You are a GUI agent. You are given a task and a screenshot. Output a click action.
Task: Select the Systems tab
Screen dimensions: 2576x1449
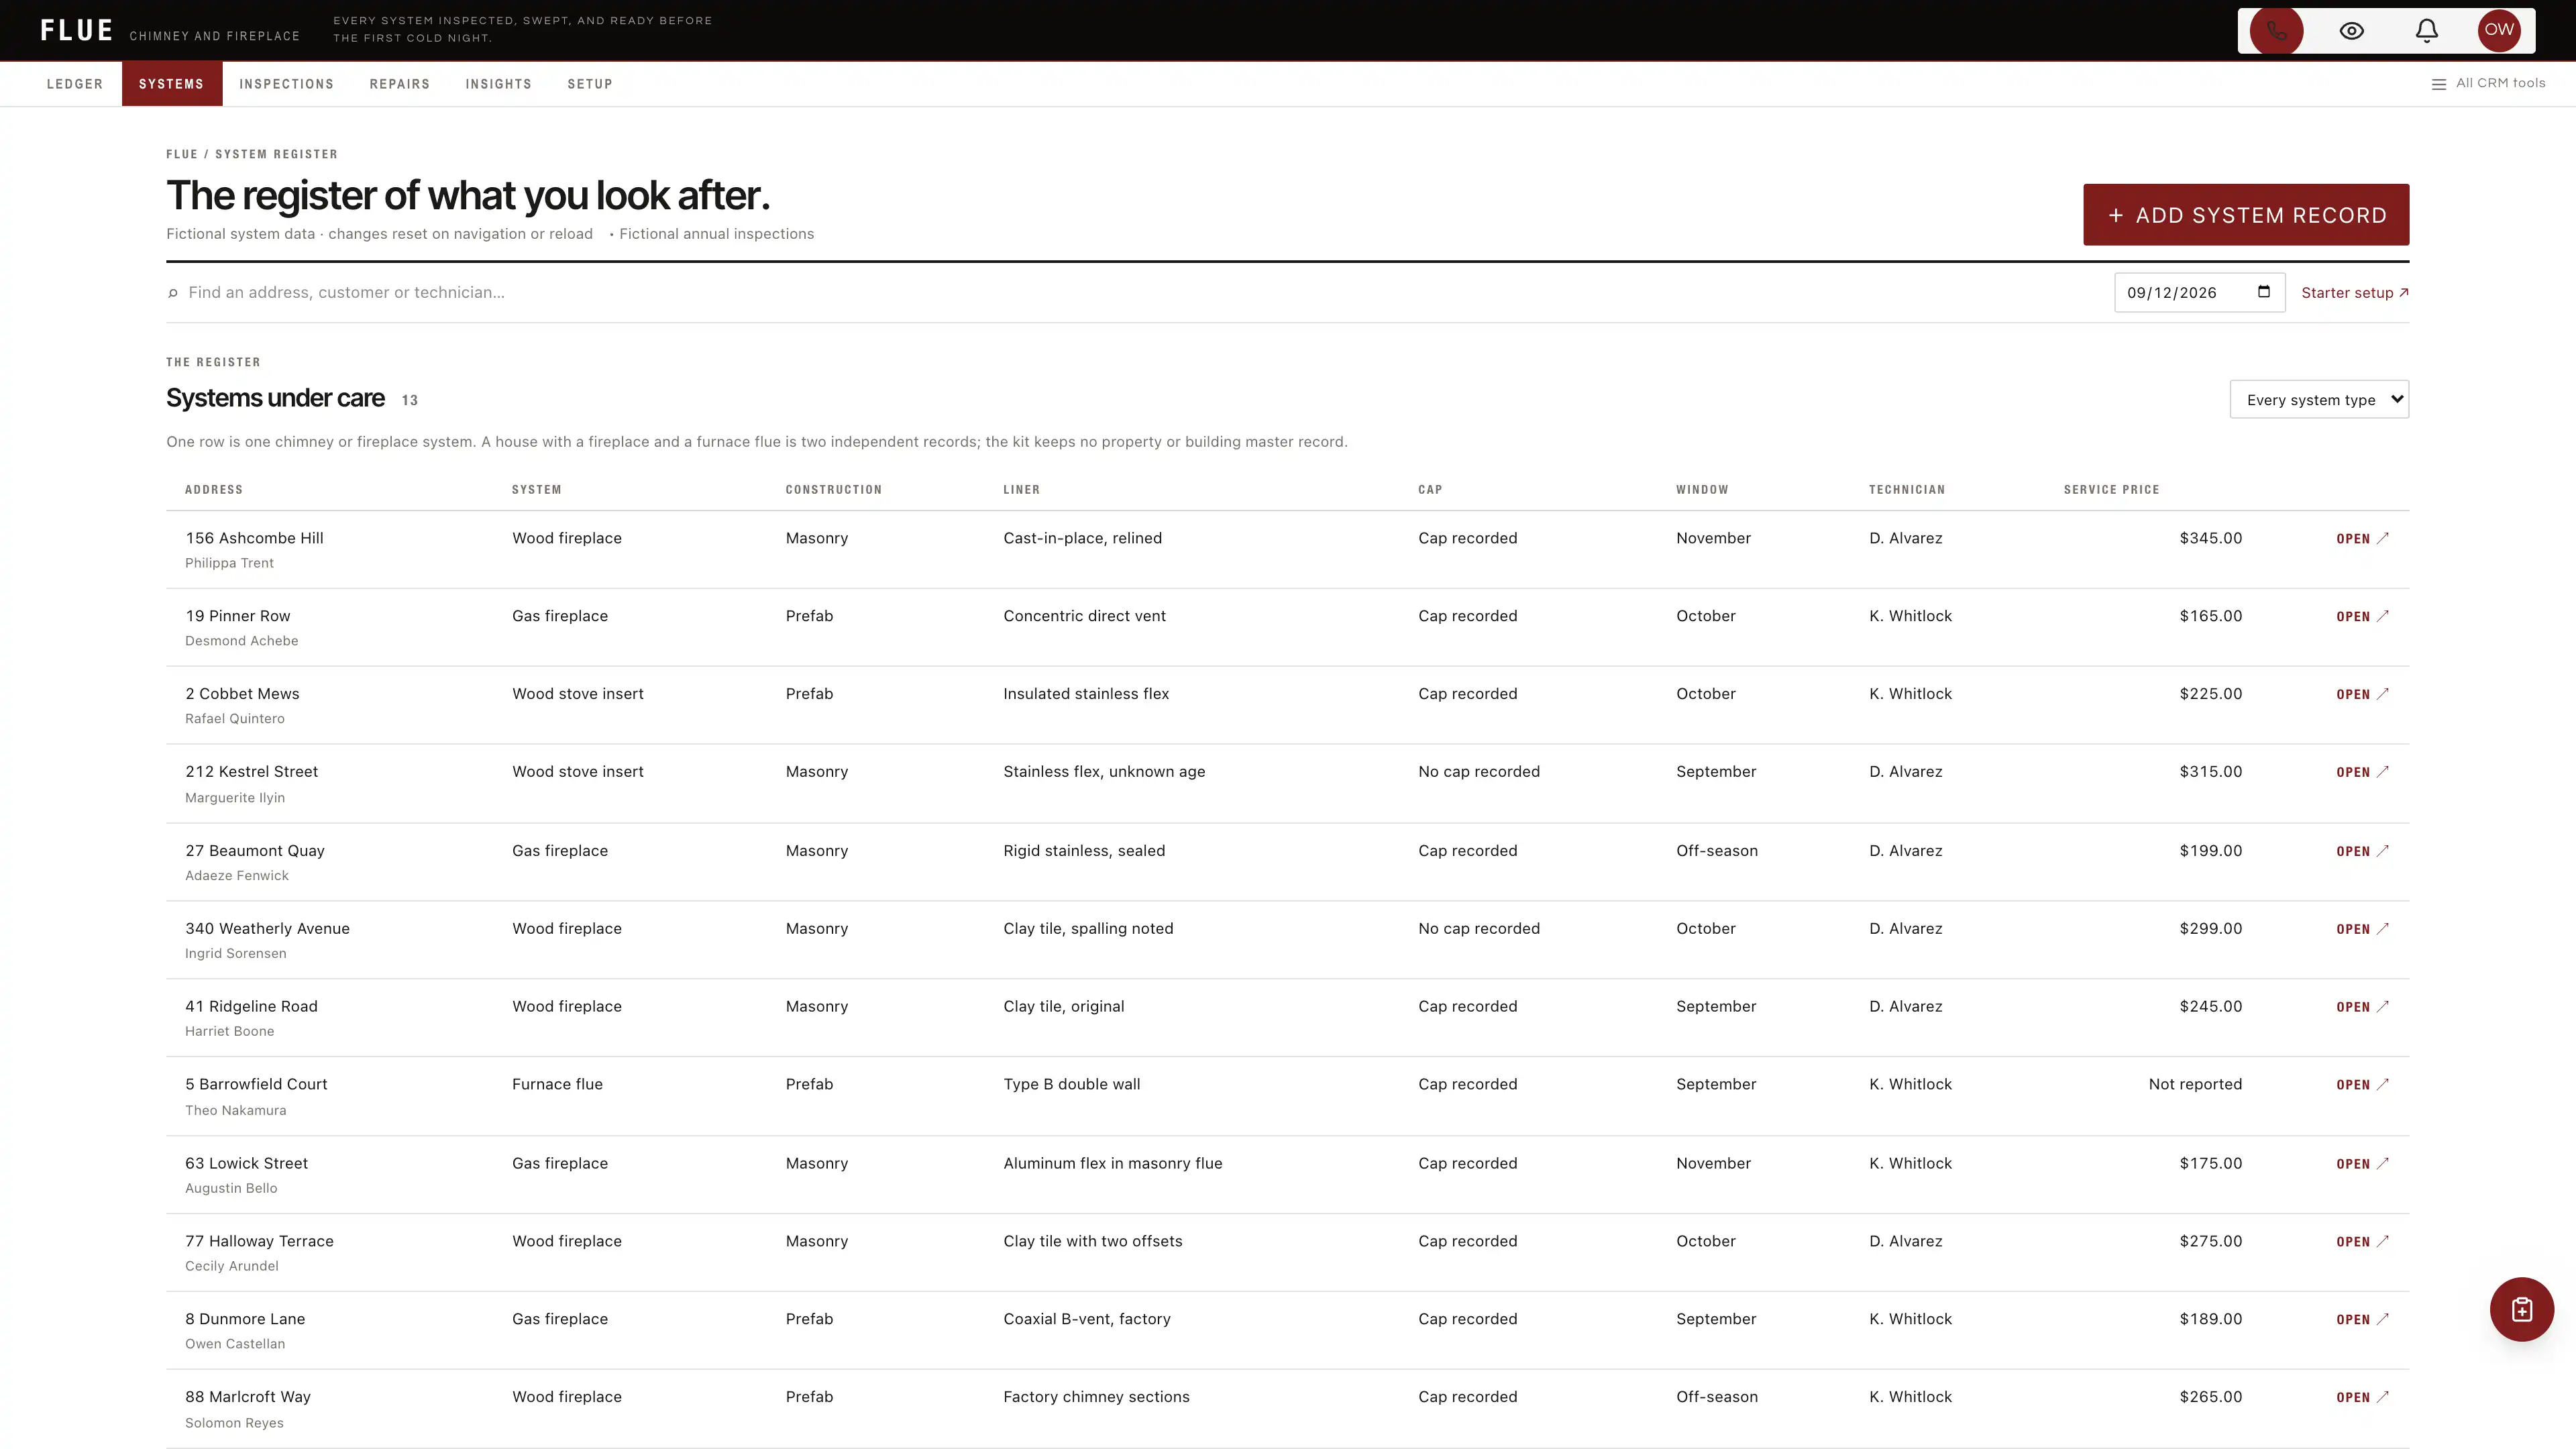click(x=172, y=84)
